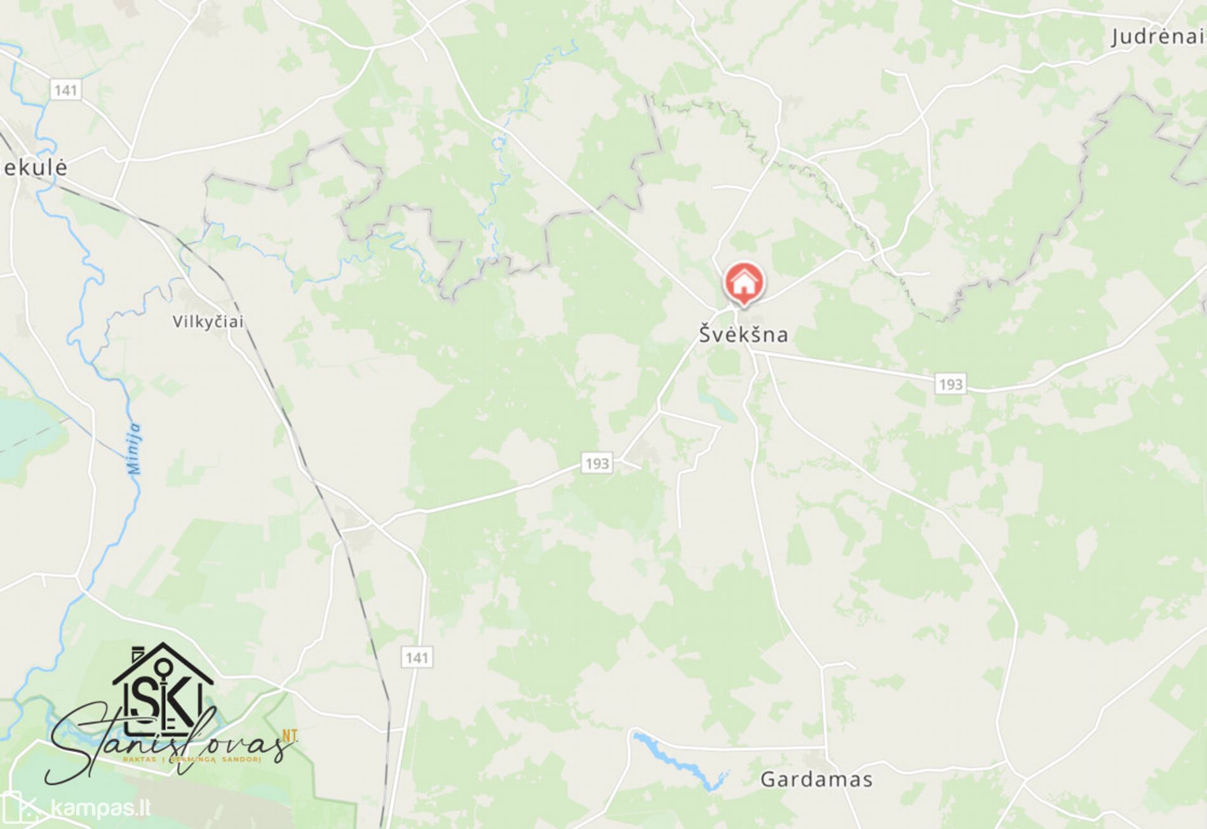Select the 193 road shield southwest of Švėkšna
Viewport: 1207px width, 829px height.
(x=597, y=463)
